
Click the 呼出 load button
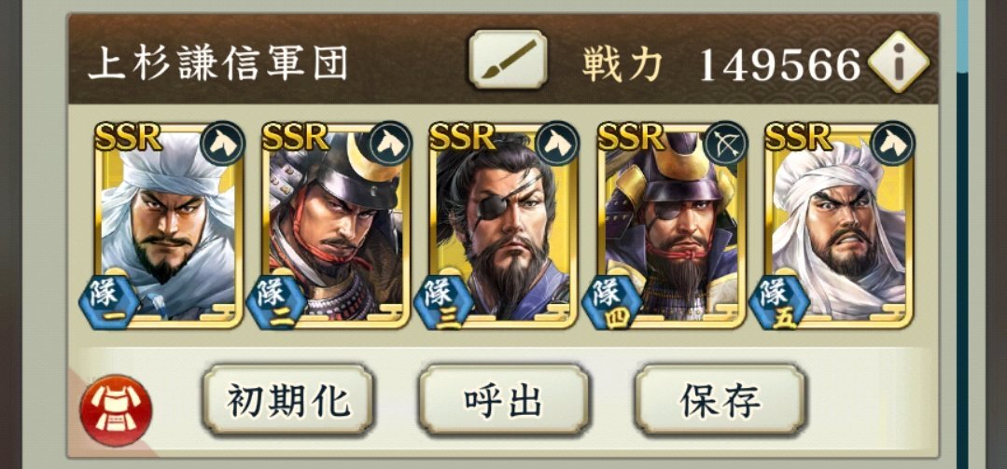click(504, 401)
